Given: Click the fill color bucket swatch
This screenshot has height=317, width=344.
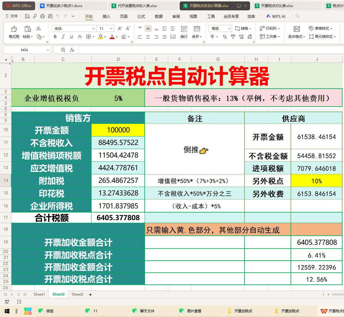Looking at the screenshot, I should (100, 37).
